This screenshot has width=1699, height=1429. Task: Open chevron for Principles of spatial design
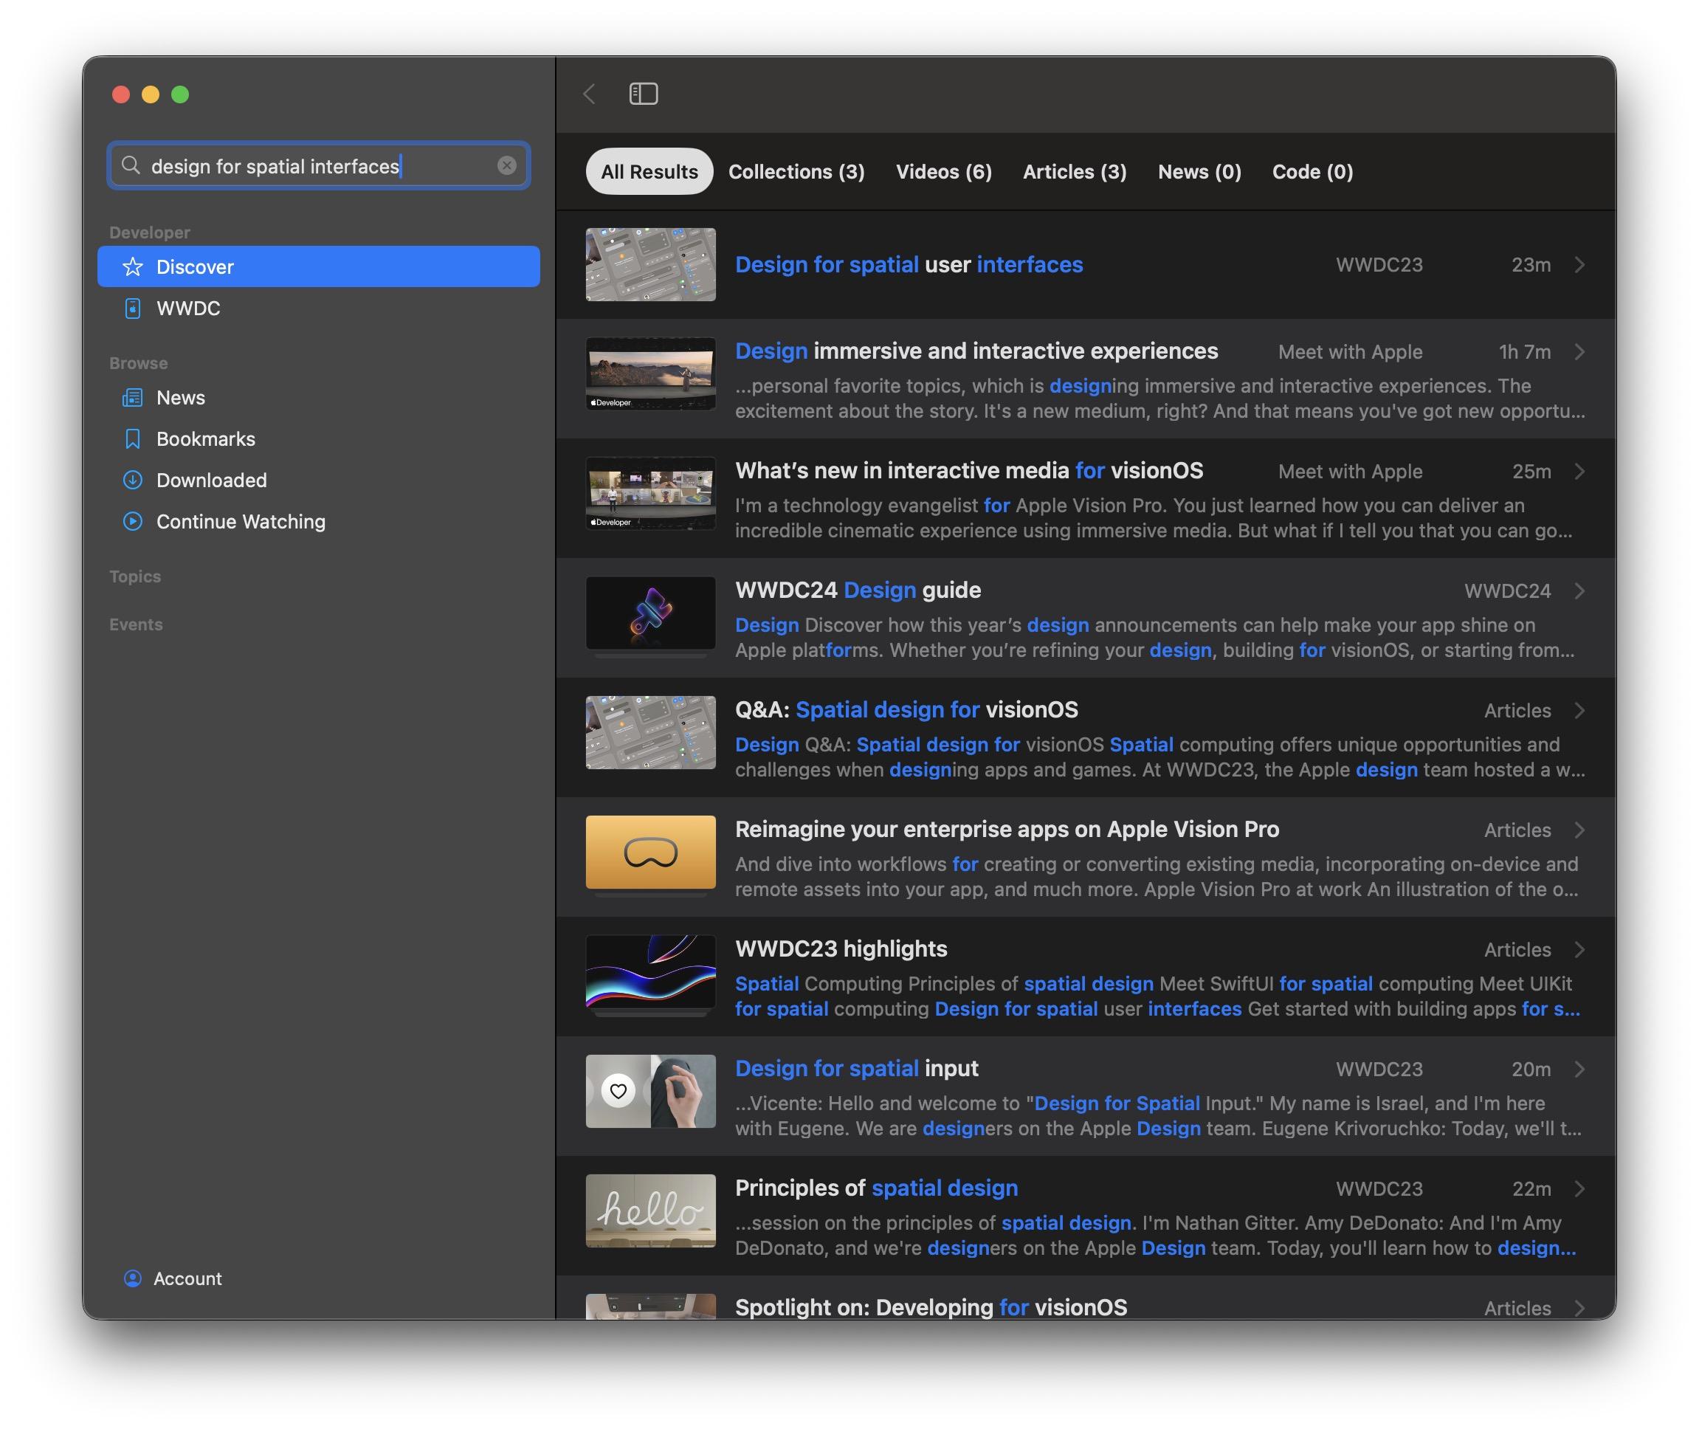pyautogui.click(x=1580, y=1188)
